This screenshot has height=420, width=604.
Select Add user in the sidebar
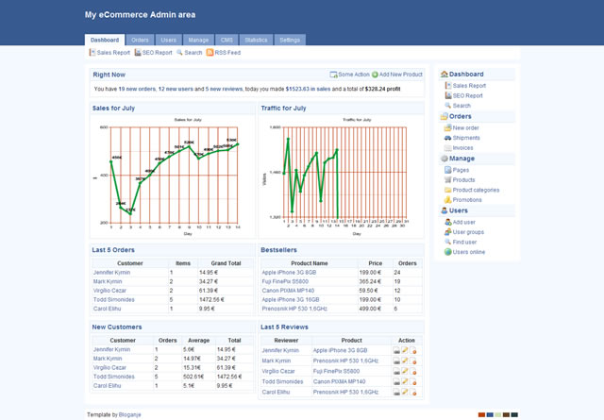coord(460,223)
